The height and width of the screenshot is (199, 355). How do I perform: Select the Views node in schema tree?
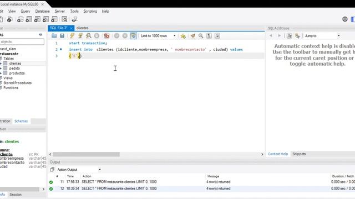[x=8, y=78]
